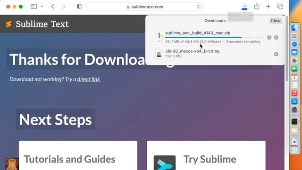Open the Downloads stack in Dock
Image resolution: width=302 pixels, height=170 pixels.
click(x=294, y=142)
